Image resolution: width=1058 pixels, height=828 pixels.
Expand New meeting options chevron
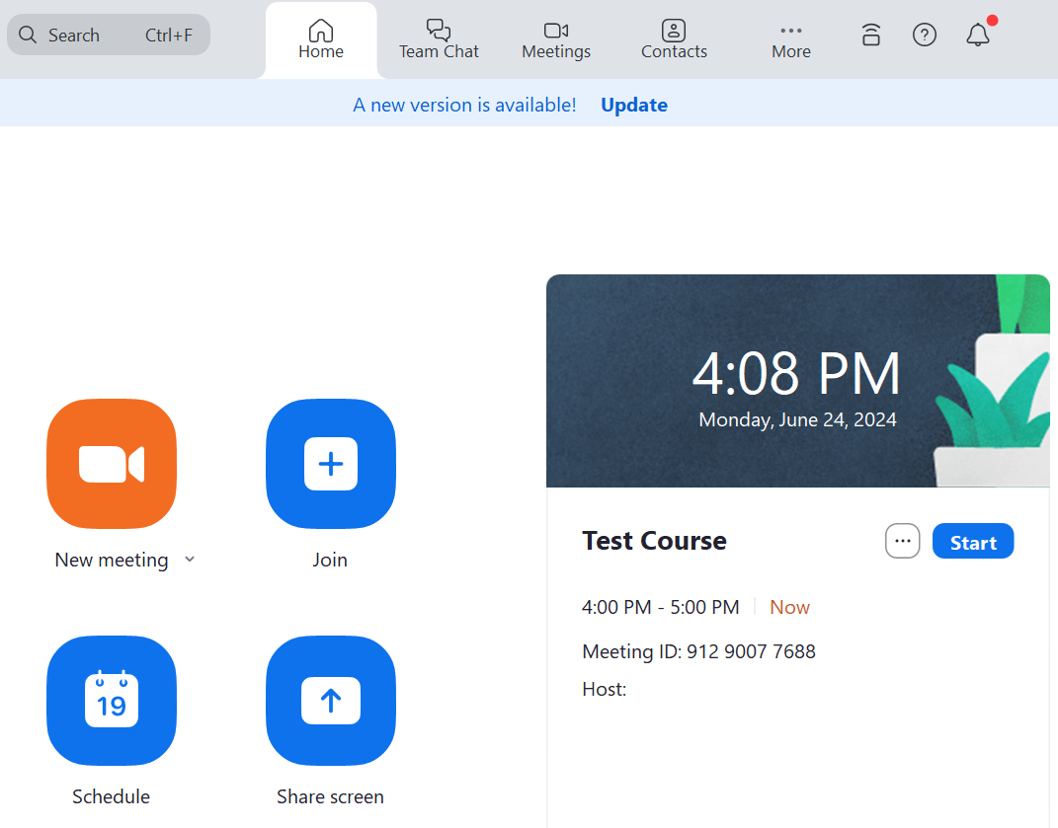click(x=190, y=559)
